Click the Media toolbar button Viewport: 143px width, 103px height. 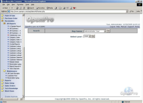[50, 8]
